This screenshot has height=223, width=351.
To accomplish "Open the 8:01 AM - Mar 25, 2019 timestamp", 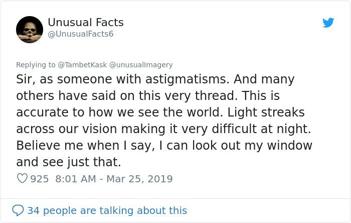I will click(114, 179).
